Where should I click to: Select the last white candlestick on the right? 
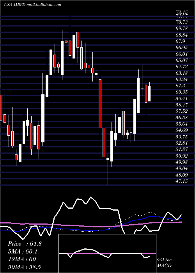click(149, 92)
